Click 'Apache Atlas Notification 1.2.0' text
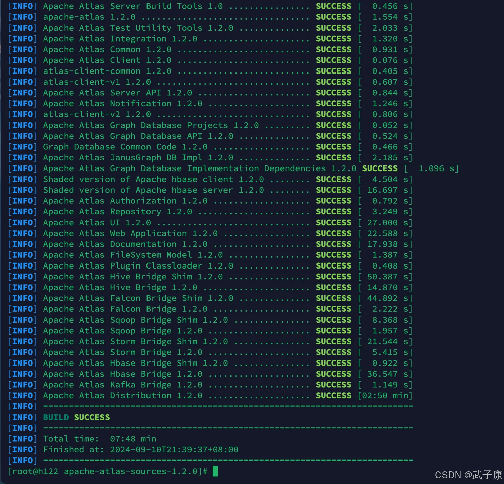Image resolution: width=504 pixels, height=484 pixels. 123,104
